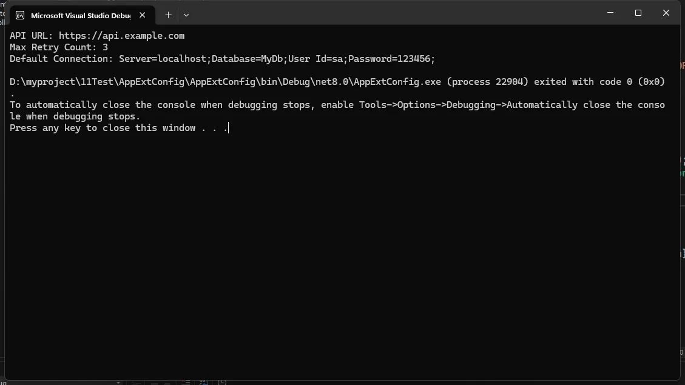Click the https://api.example.com URL text
685x385 pixels.
click(x=121, y=36)
